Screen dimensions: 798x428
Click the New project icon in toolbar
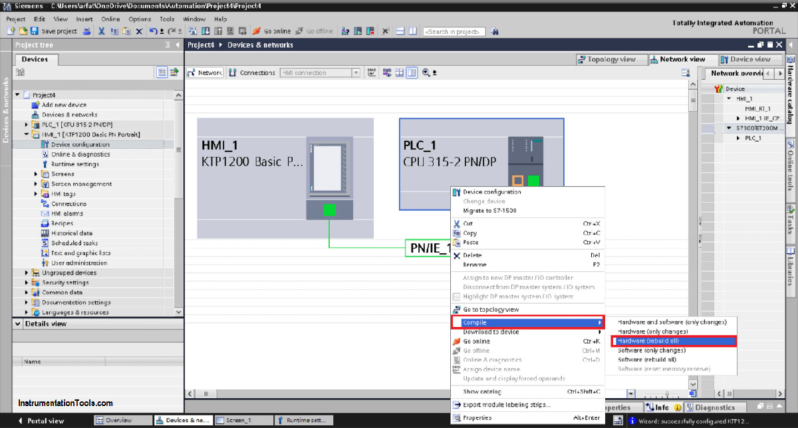click(x=11, y=31)
